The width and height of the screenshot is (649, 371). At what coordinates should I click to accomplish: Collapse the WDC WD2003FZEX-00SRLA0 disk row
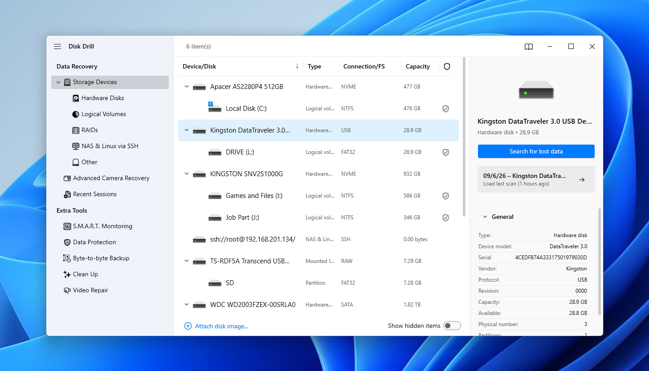pyautogui.click(x=187, y=305)
